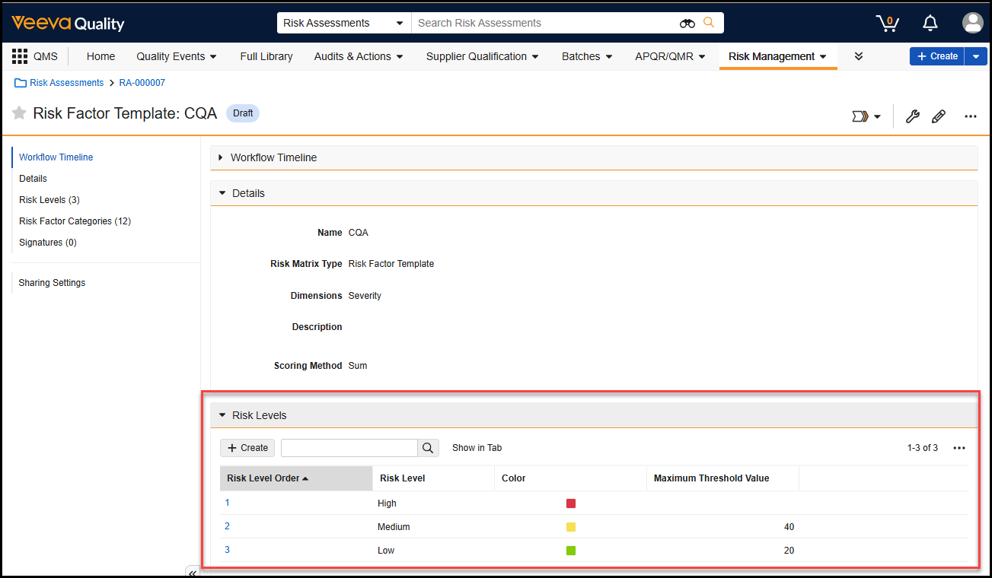Screen dimensions: 992x578
Task: Select Risk Factor Categories in sidebar
Action: pyautogui.click(x=75, y=221)
